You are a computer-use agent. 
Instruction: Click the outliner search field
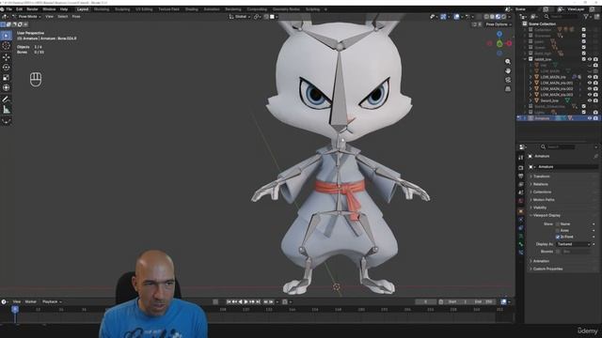point(562,17)
